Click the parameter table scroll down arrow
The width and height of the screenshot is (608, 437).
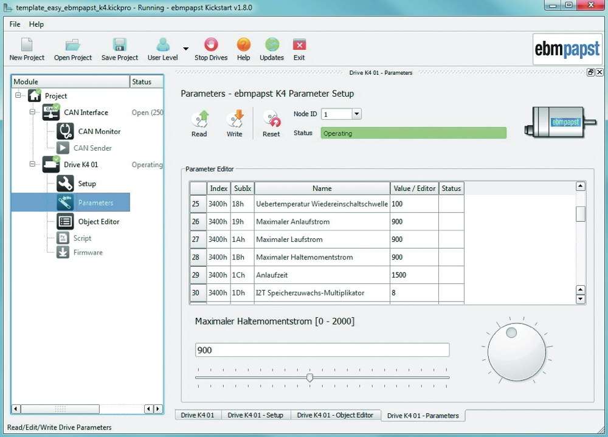[x=580, y=299]
